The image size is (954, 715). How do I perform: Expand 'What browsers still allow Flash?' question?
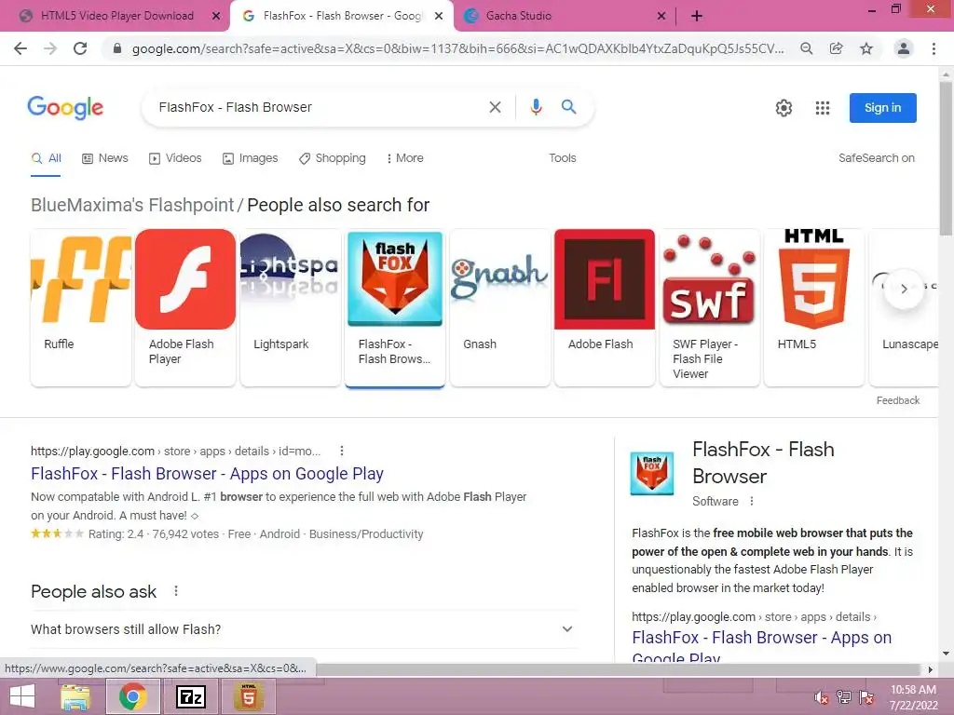[303, 629]
